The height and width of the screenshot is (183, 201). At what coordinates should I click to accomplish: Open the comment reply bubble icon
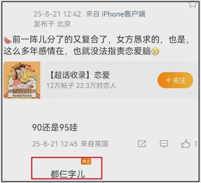click(164, 144)
